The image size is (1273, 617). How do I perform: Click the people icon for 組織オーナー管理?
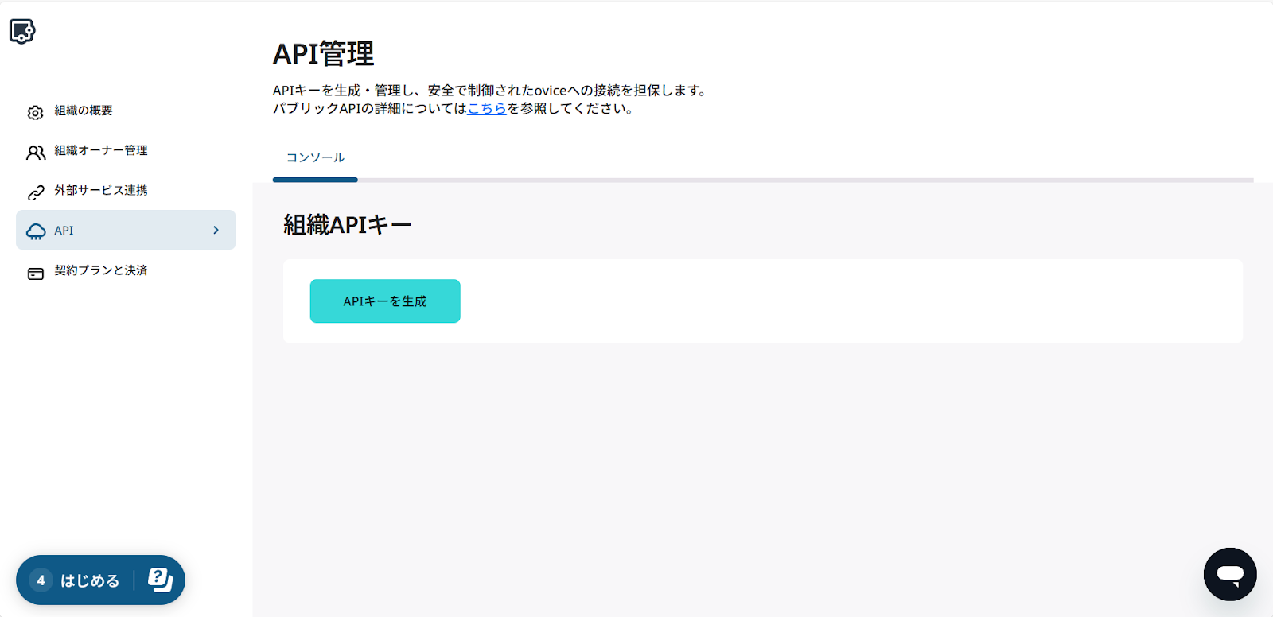(36, 152)
